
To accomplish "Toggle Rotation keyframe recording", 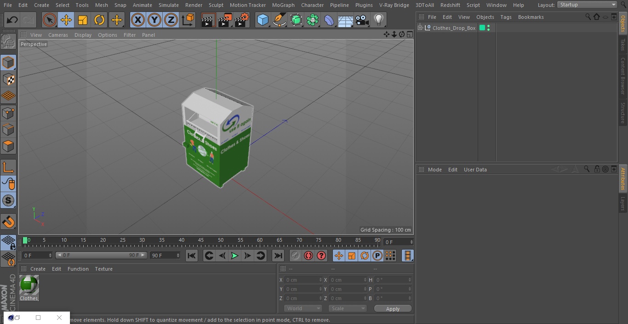I will (x=365, y=256).
